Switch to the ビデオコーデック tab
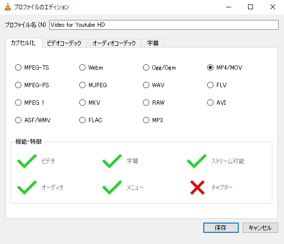Image resolution: width=284 pixels, height=244 pixels. (64, 43)
